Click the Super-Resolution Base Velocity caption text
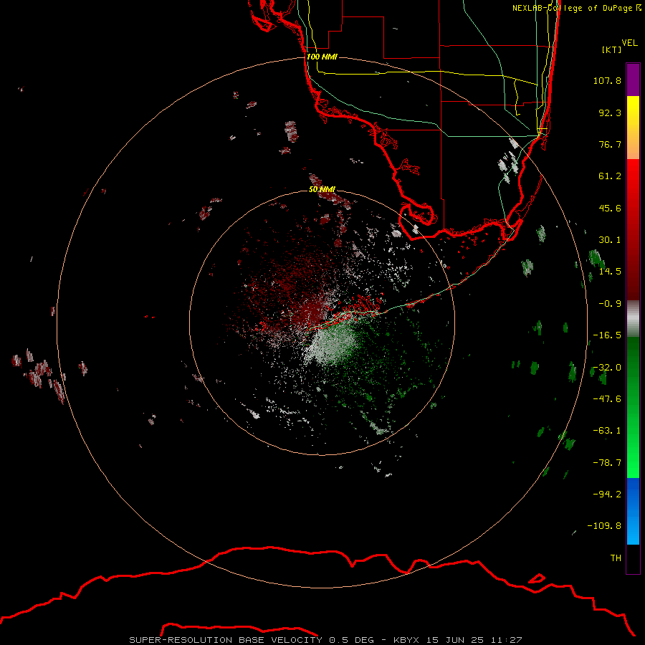Viewport: 645px width, 645px height. [326, 640]
